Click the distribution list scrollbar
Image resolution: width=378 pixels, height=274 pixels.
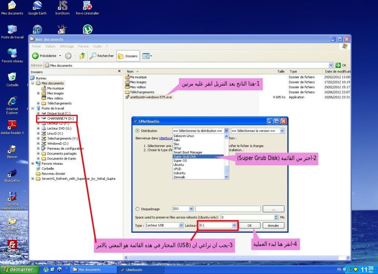[x=227, y=157]
